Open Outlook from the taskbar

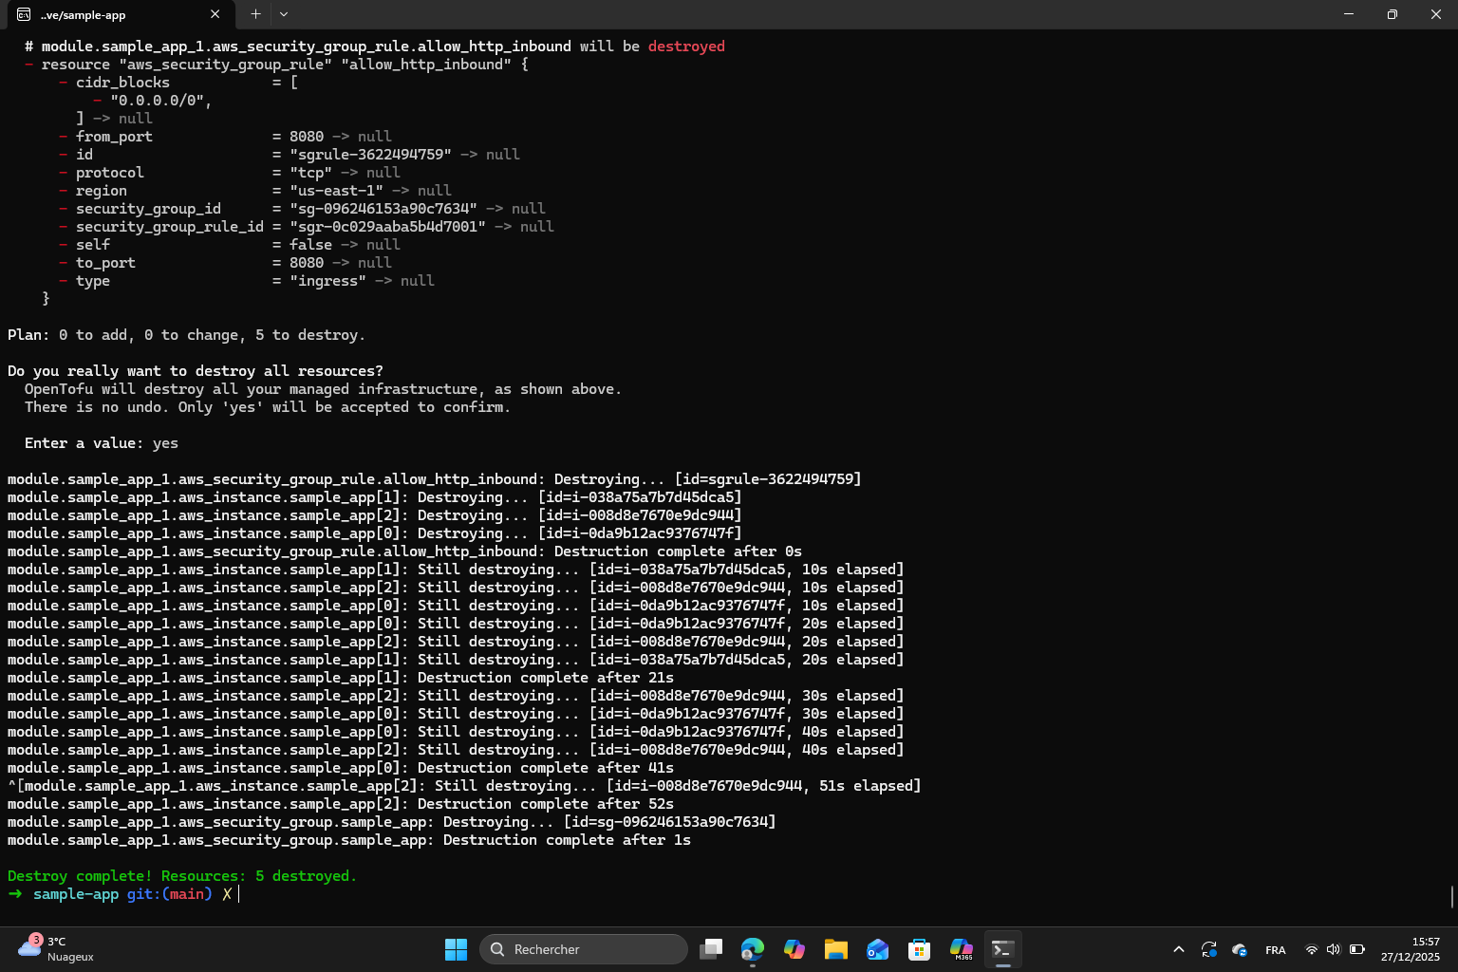878,949
